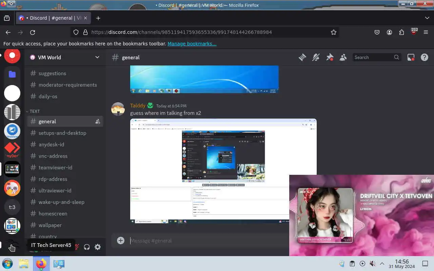The image size is (434, 271).
Task: Click the Firefox back arrow
Action: click(8, 32)
